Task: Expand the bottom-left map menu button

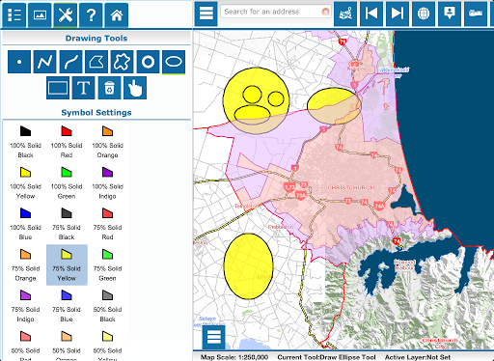Action: tap(214, 337)
